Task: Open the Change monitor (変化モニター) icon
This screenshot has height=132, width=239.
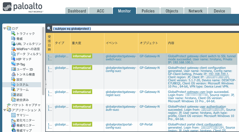Action: tap(13, 120)
